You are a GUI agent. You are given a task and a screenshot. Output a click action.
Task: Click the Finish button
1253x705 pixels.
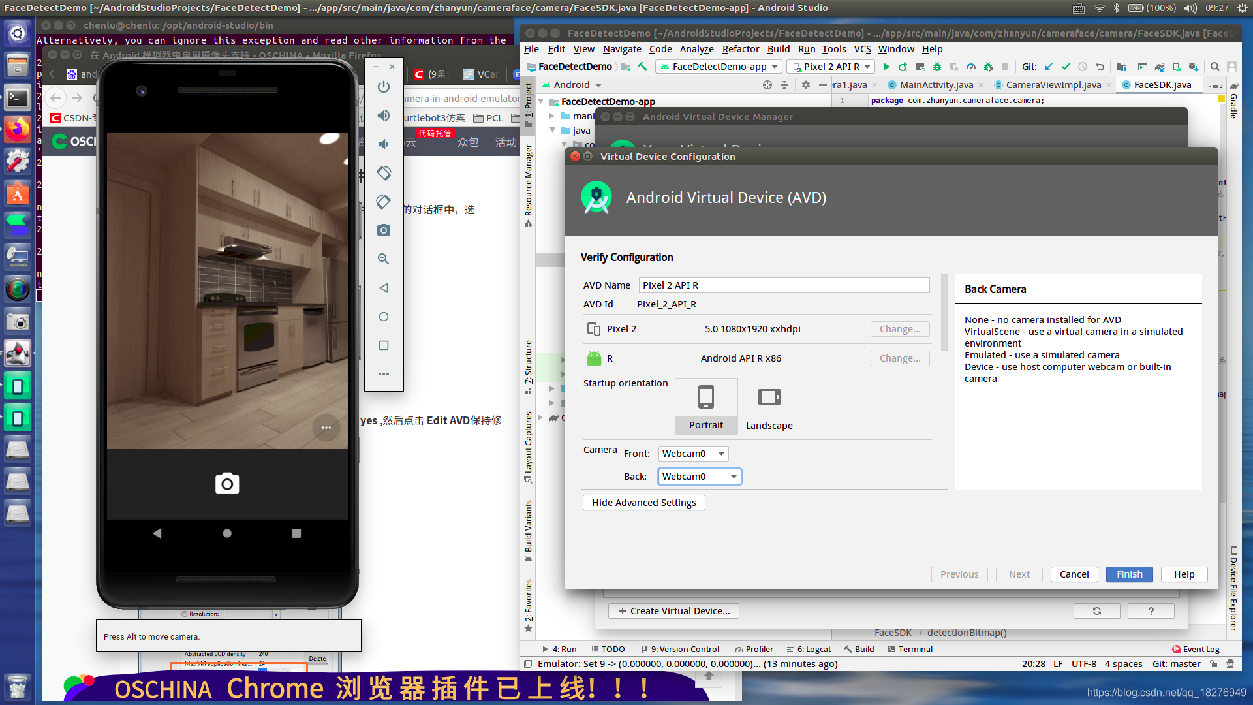1129,574
